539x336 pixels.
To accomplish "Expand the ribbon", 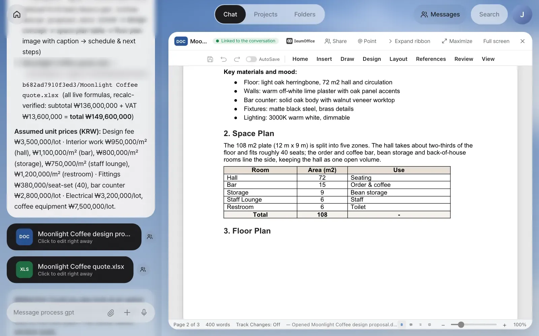I will 409,41.
